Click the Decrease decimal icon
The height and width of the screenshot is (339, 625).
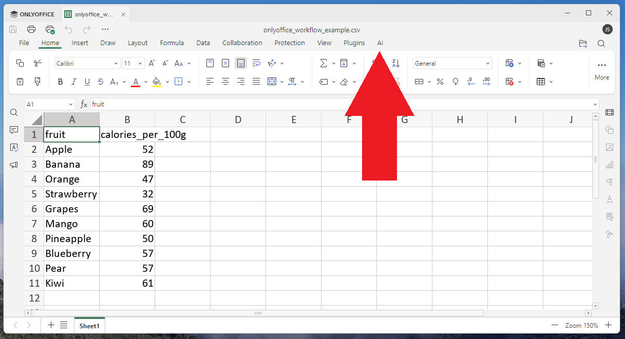click(x=471, y=82)
